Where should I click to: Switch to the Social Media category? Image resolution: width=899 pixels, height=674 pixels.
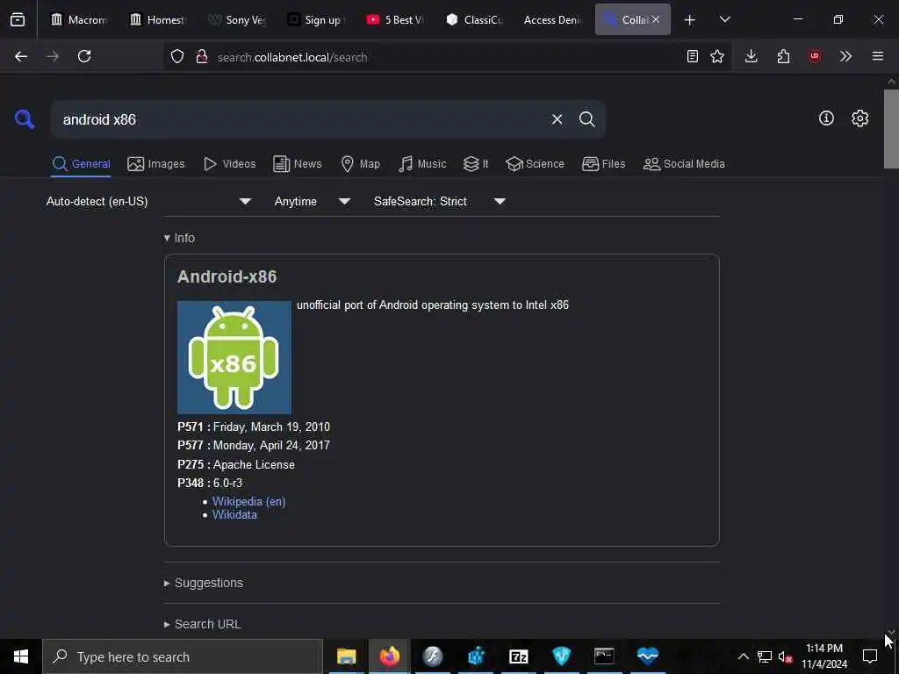pos(684,164)
